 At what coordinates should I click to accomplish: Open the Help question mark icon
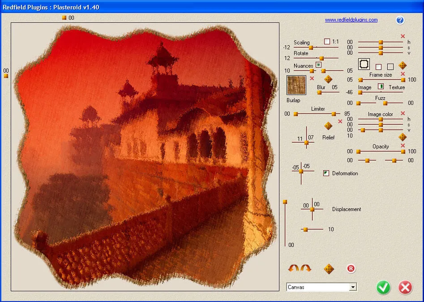coord(400,20)
